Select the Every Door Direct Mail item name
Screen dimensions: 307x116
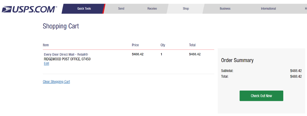66,54
